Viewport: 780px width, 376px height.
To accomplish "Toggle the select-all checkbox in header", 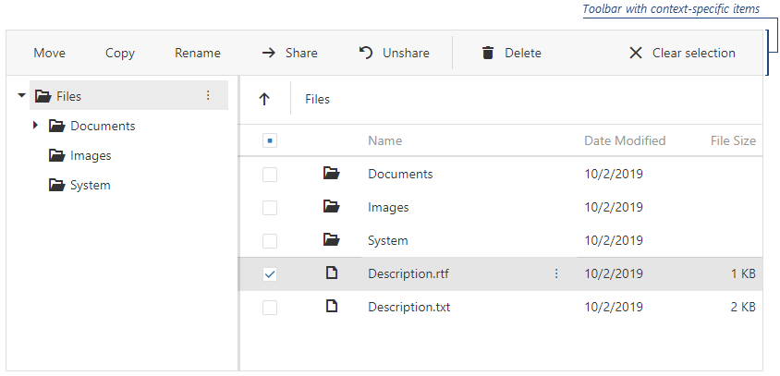I will tap(270, 141).
